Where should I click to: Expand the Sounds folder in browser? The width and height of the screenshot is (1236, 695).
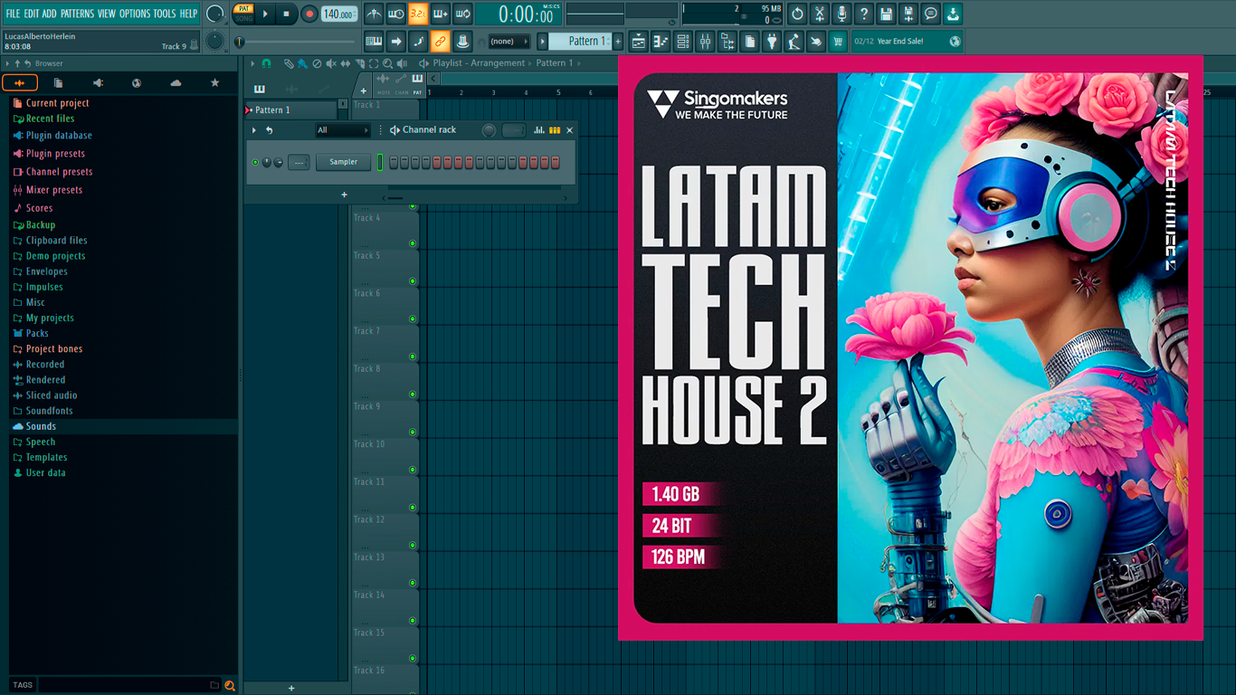point(41,426)
